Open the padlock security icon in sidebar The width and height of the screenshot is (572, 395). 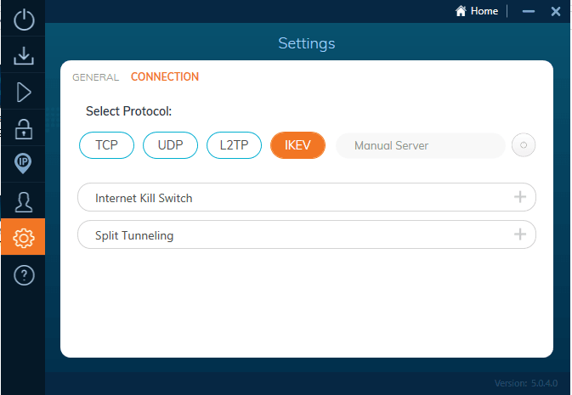pyautogui.click(x=24, y=129)
